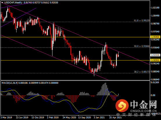Open the CNGOLD.COM.CN watermark link
The width and height of the screenshot is (161, 120).
[144, 111]
